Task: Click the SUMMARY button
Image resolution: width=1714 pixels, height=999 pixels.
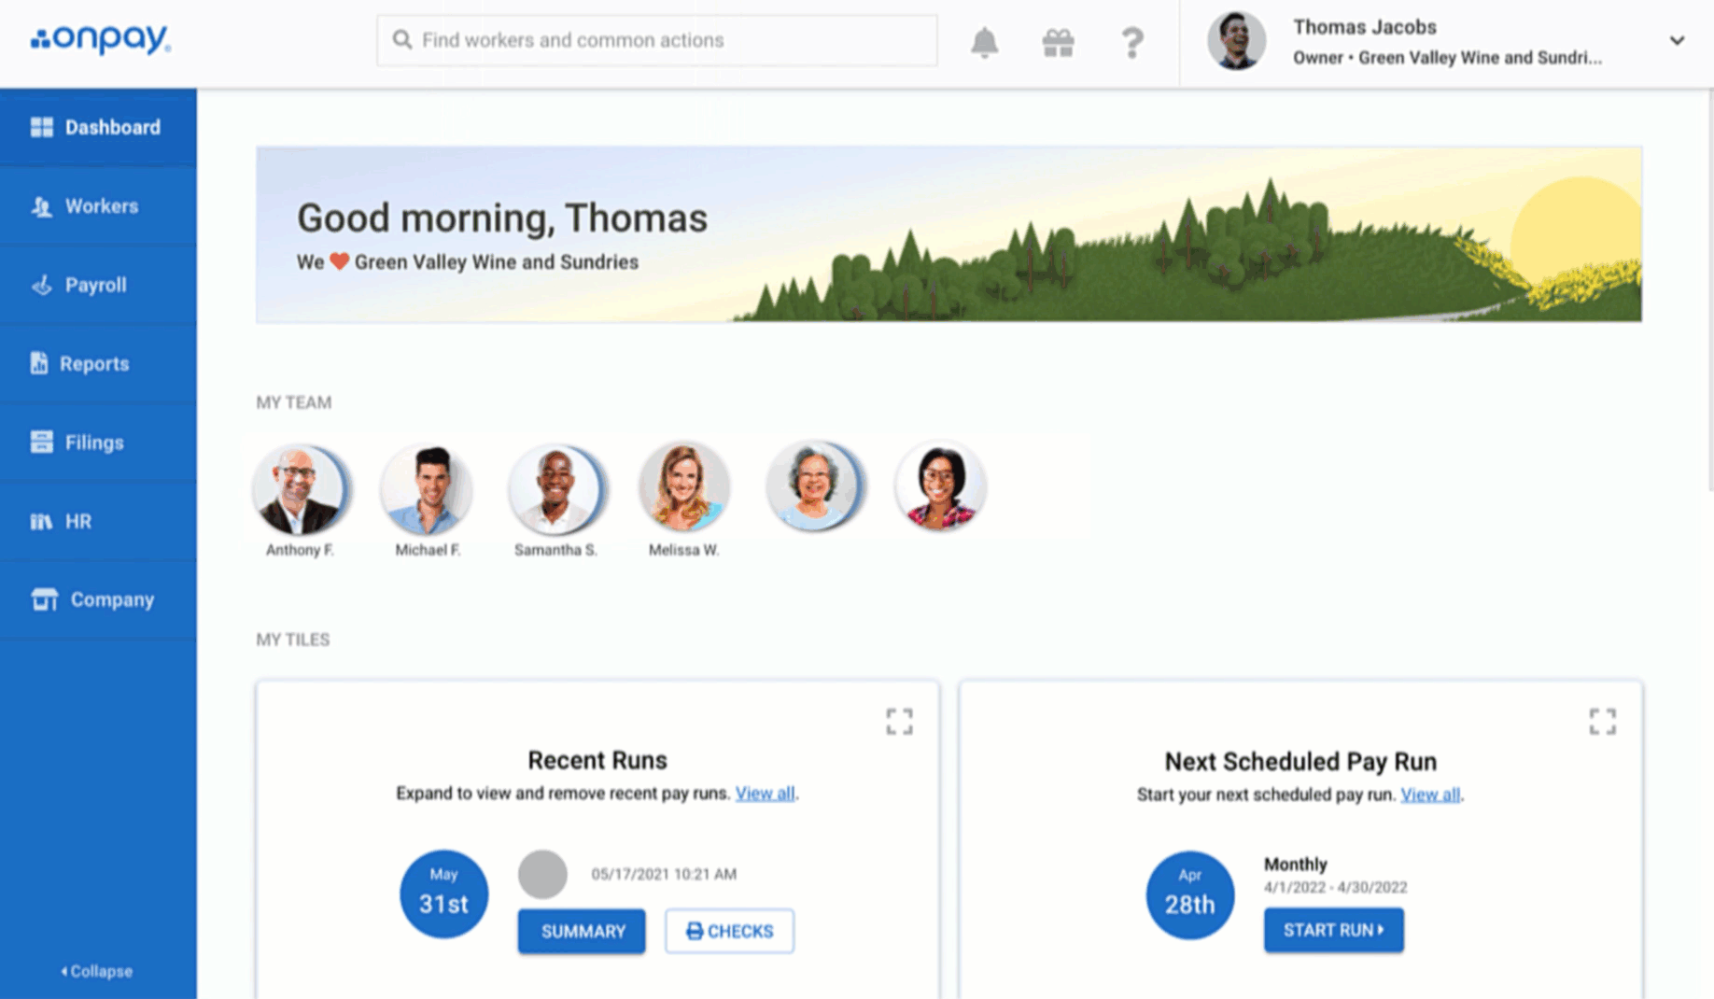Action: click(x=582, y=931)
